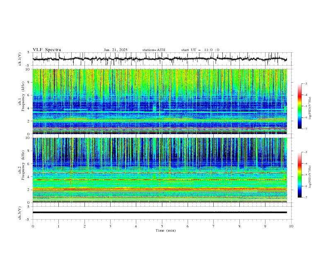Click the "ch.3(V)" axis label

pos(20,213)
